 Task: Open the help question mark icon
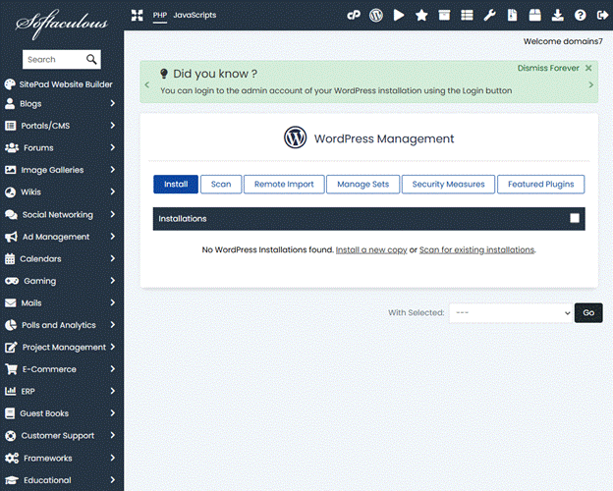[x=581, y=16]
